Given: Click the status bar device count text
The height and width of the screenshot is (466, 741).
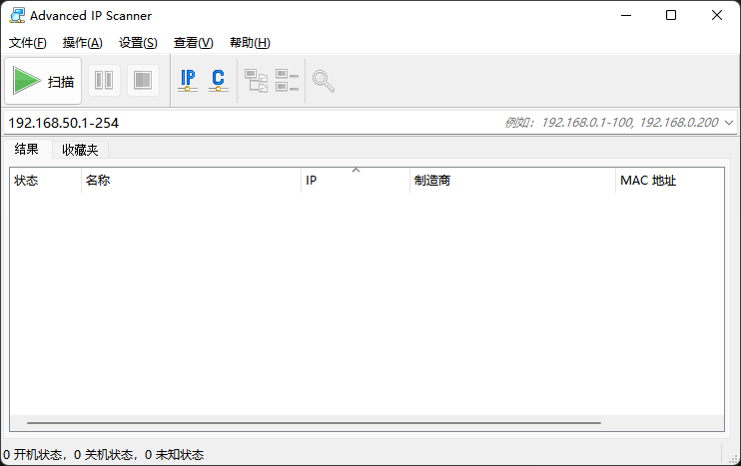Looking at the screenshot, I should tap(104, 455).
